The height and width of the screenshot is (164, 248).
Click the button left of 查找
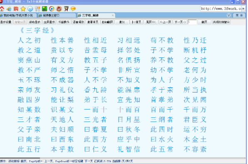[107, 22]
